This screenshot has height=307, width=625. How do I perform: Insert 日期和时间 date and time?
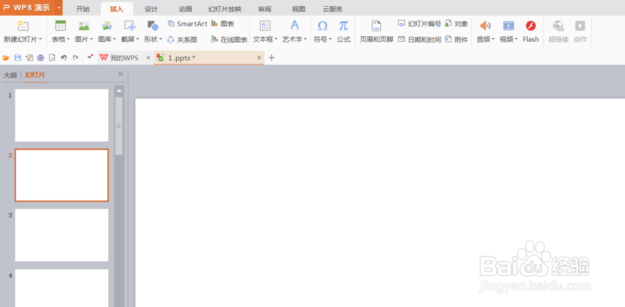(x=419, y=39)
